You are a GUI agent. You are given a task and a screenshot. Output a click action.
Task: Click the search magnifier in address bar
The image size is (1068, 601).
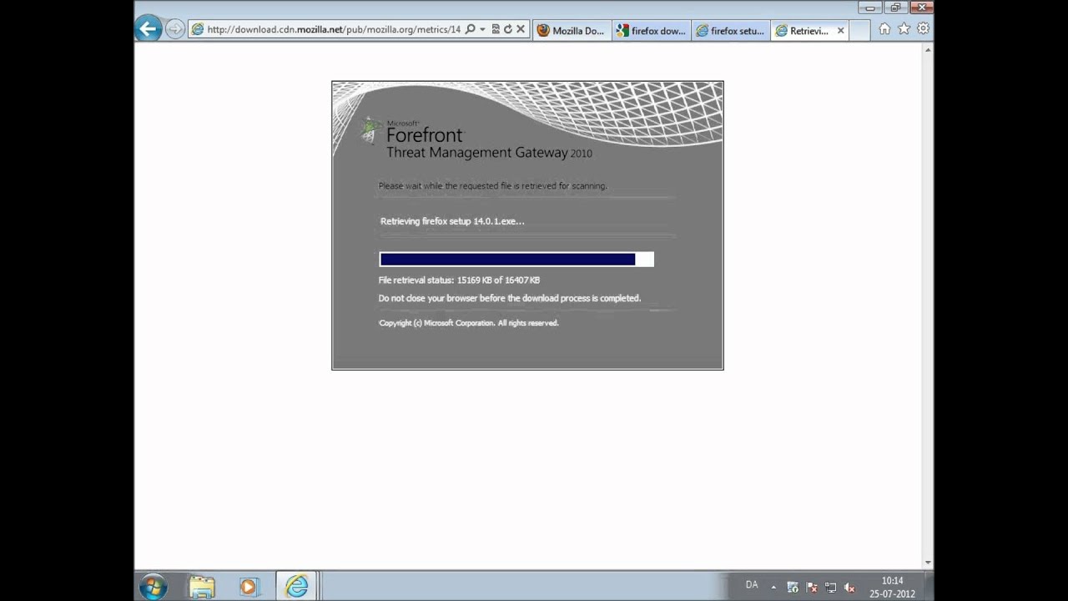(x=471, y=29)
